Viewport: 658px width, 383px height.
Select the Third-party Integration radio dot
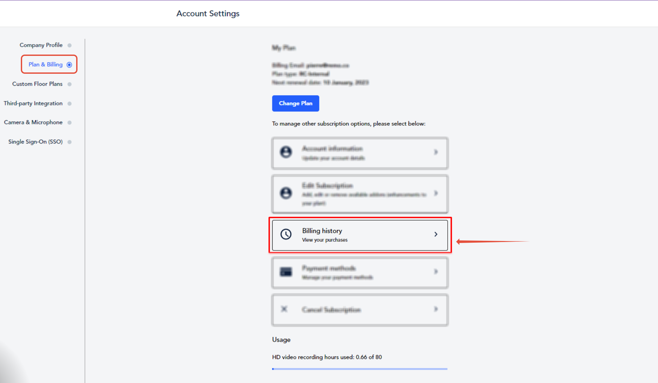(x=69, y=104)
